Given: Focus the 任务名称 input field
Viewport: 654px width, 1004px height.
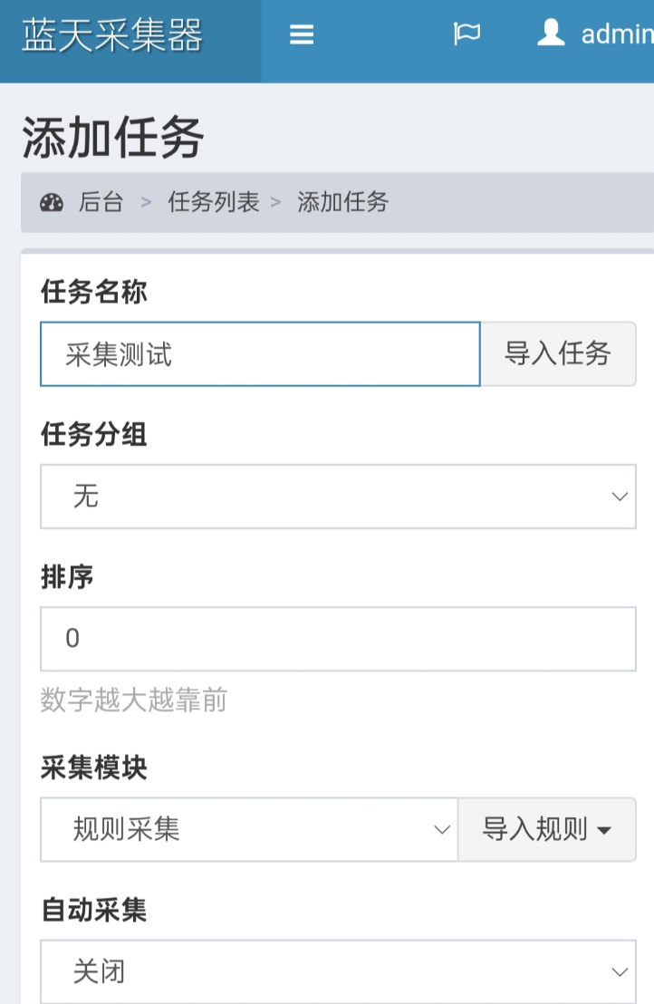Looking at the screenshot, I should point(260,354).
